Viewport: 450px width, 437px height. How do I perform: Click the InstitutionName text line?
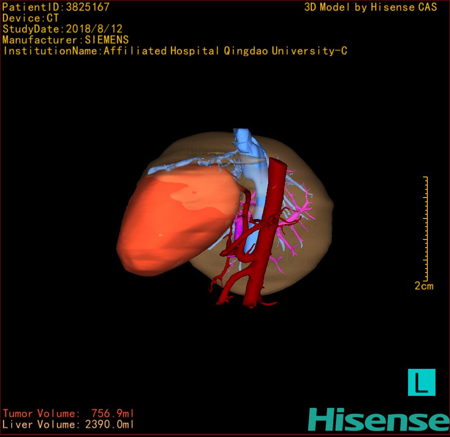(x=175, y=51)
